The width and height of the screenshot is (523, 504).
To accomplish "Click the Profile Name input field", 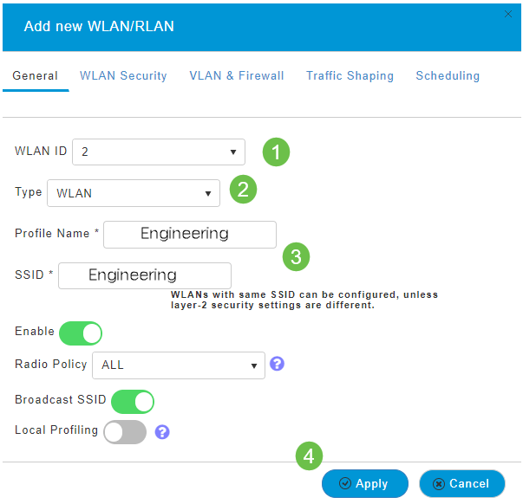I will [x=190, y=234].
